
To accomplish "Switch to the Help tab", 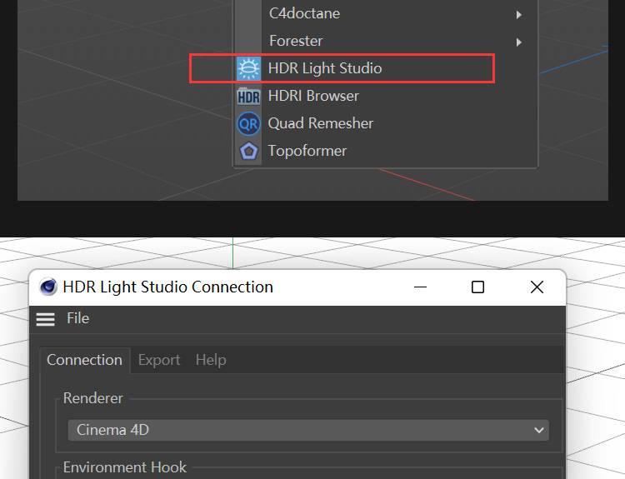I will [x=211, y=360].
